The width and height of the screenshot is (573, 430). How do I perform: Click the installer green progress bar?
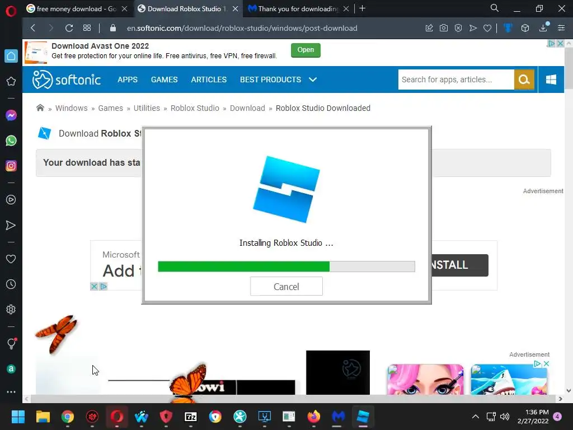pyautogui.click(x=244, y=267)
